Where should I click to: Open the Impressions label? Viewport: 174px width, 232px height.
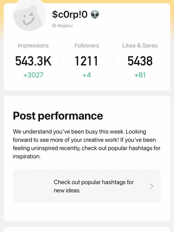coord(33,46)
